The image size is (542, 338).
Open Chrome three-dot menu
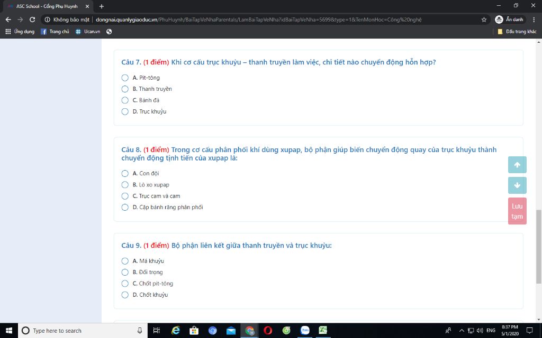tap(534, 20)
